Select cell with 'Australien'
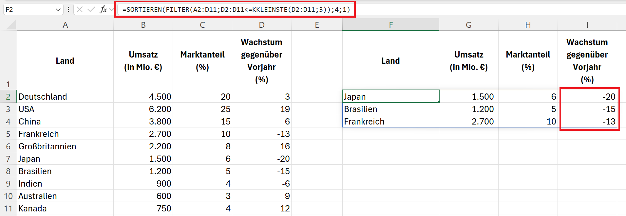 65,196
